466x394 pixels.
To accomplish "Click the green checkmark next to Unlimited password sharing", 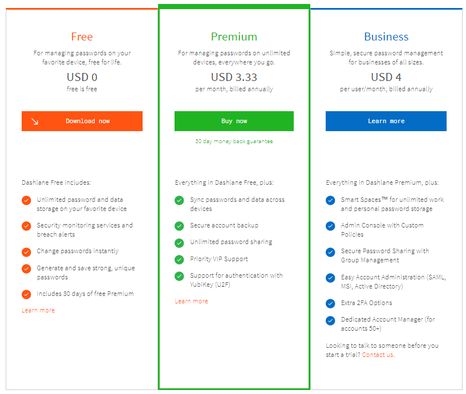I will pyautogui.click(x=179, y=243).
